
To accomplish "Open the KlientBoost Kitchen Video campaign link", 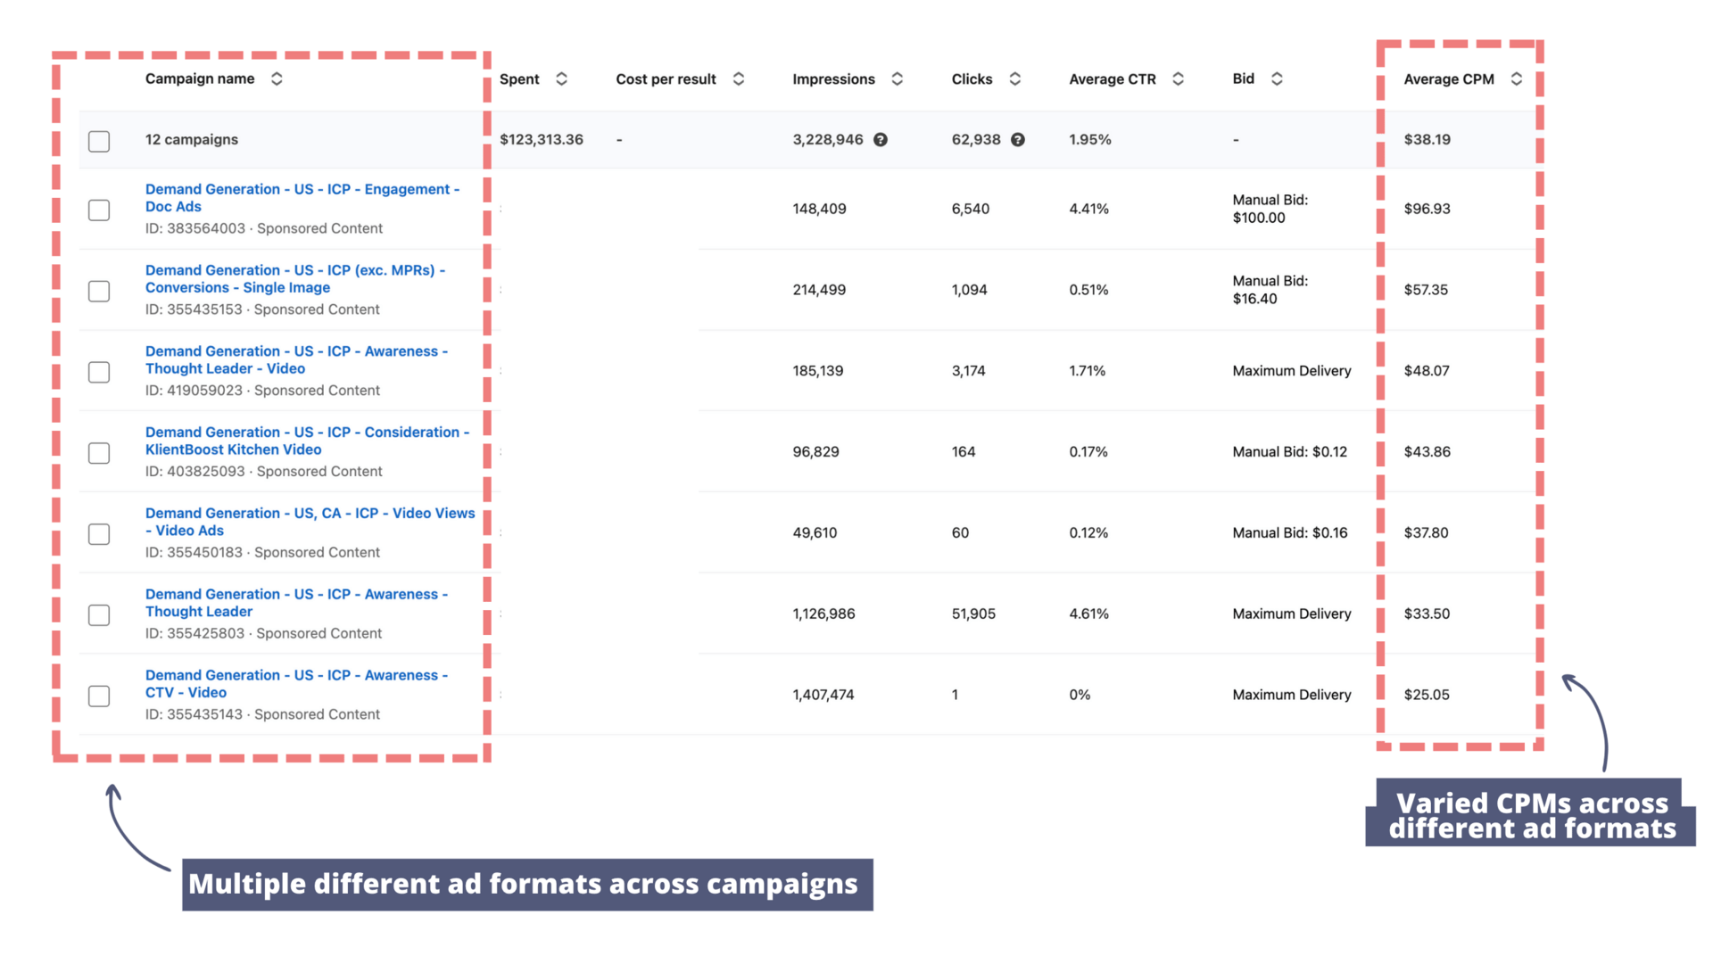I will [x=307, y=441].
